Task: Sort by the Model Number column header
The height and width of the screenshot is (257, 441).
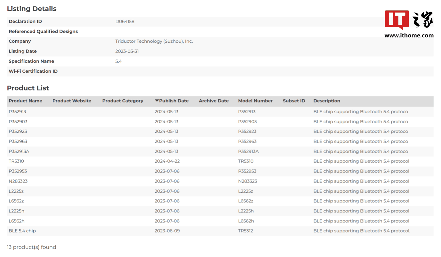Action: [255, 101]
